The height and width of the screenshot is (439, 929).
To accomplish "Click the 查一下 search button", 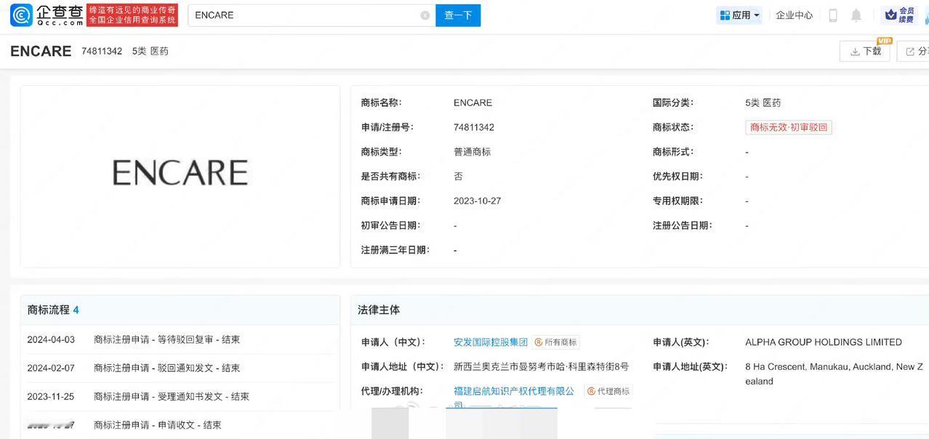I will [458, 15].
